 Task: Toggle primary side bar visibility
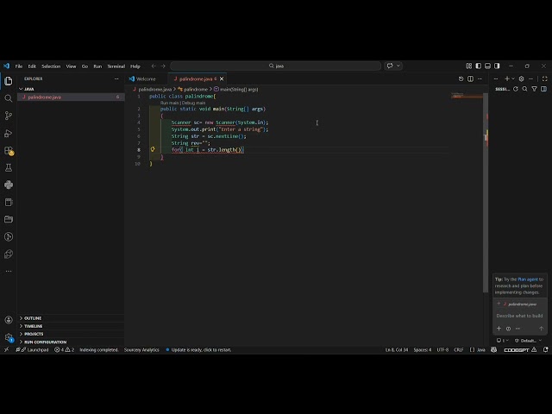[478, 66]
